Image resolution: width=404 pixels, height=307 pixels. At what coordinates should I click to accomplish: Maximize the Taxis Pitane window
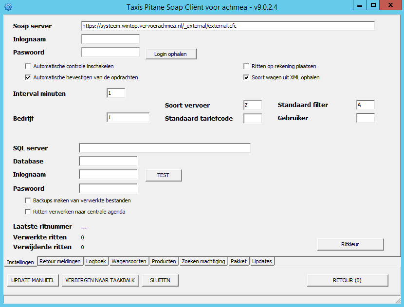(373, 5)
